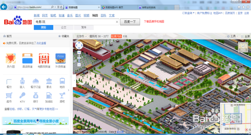
Task: Refresh the page via address bar icon
Action: [x=61, y=7]
